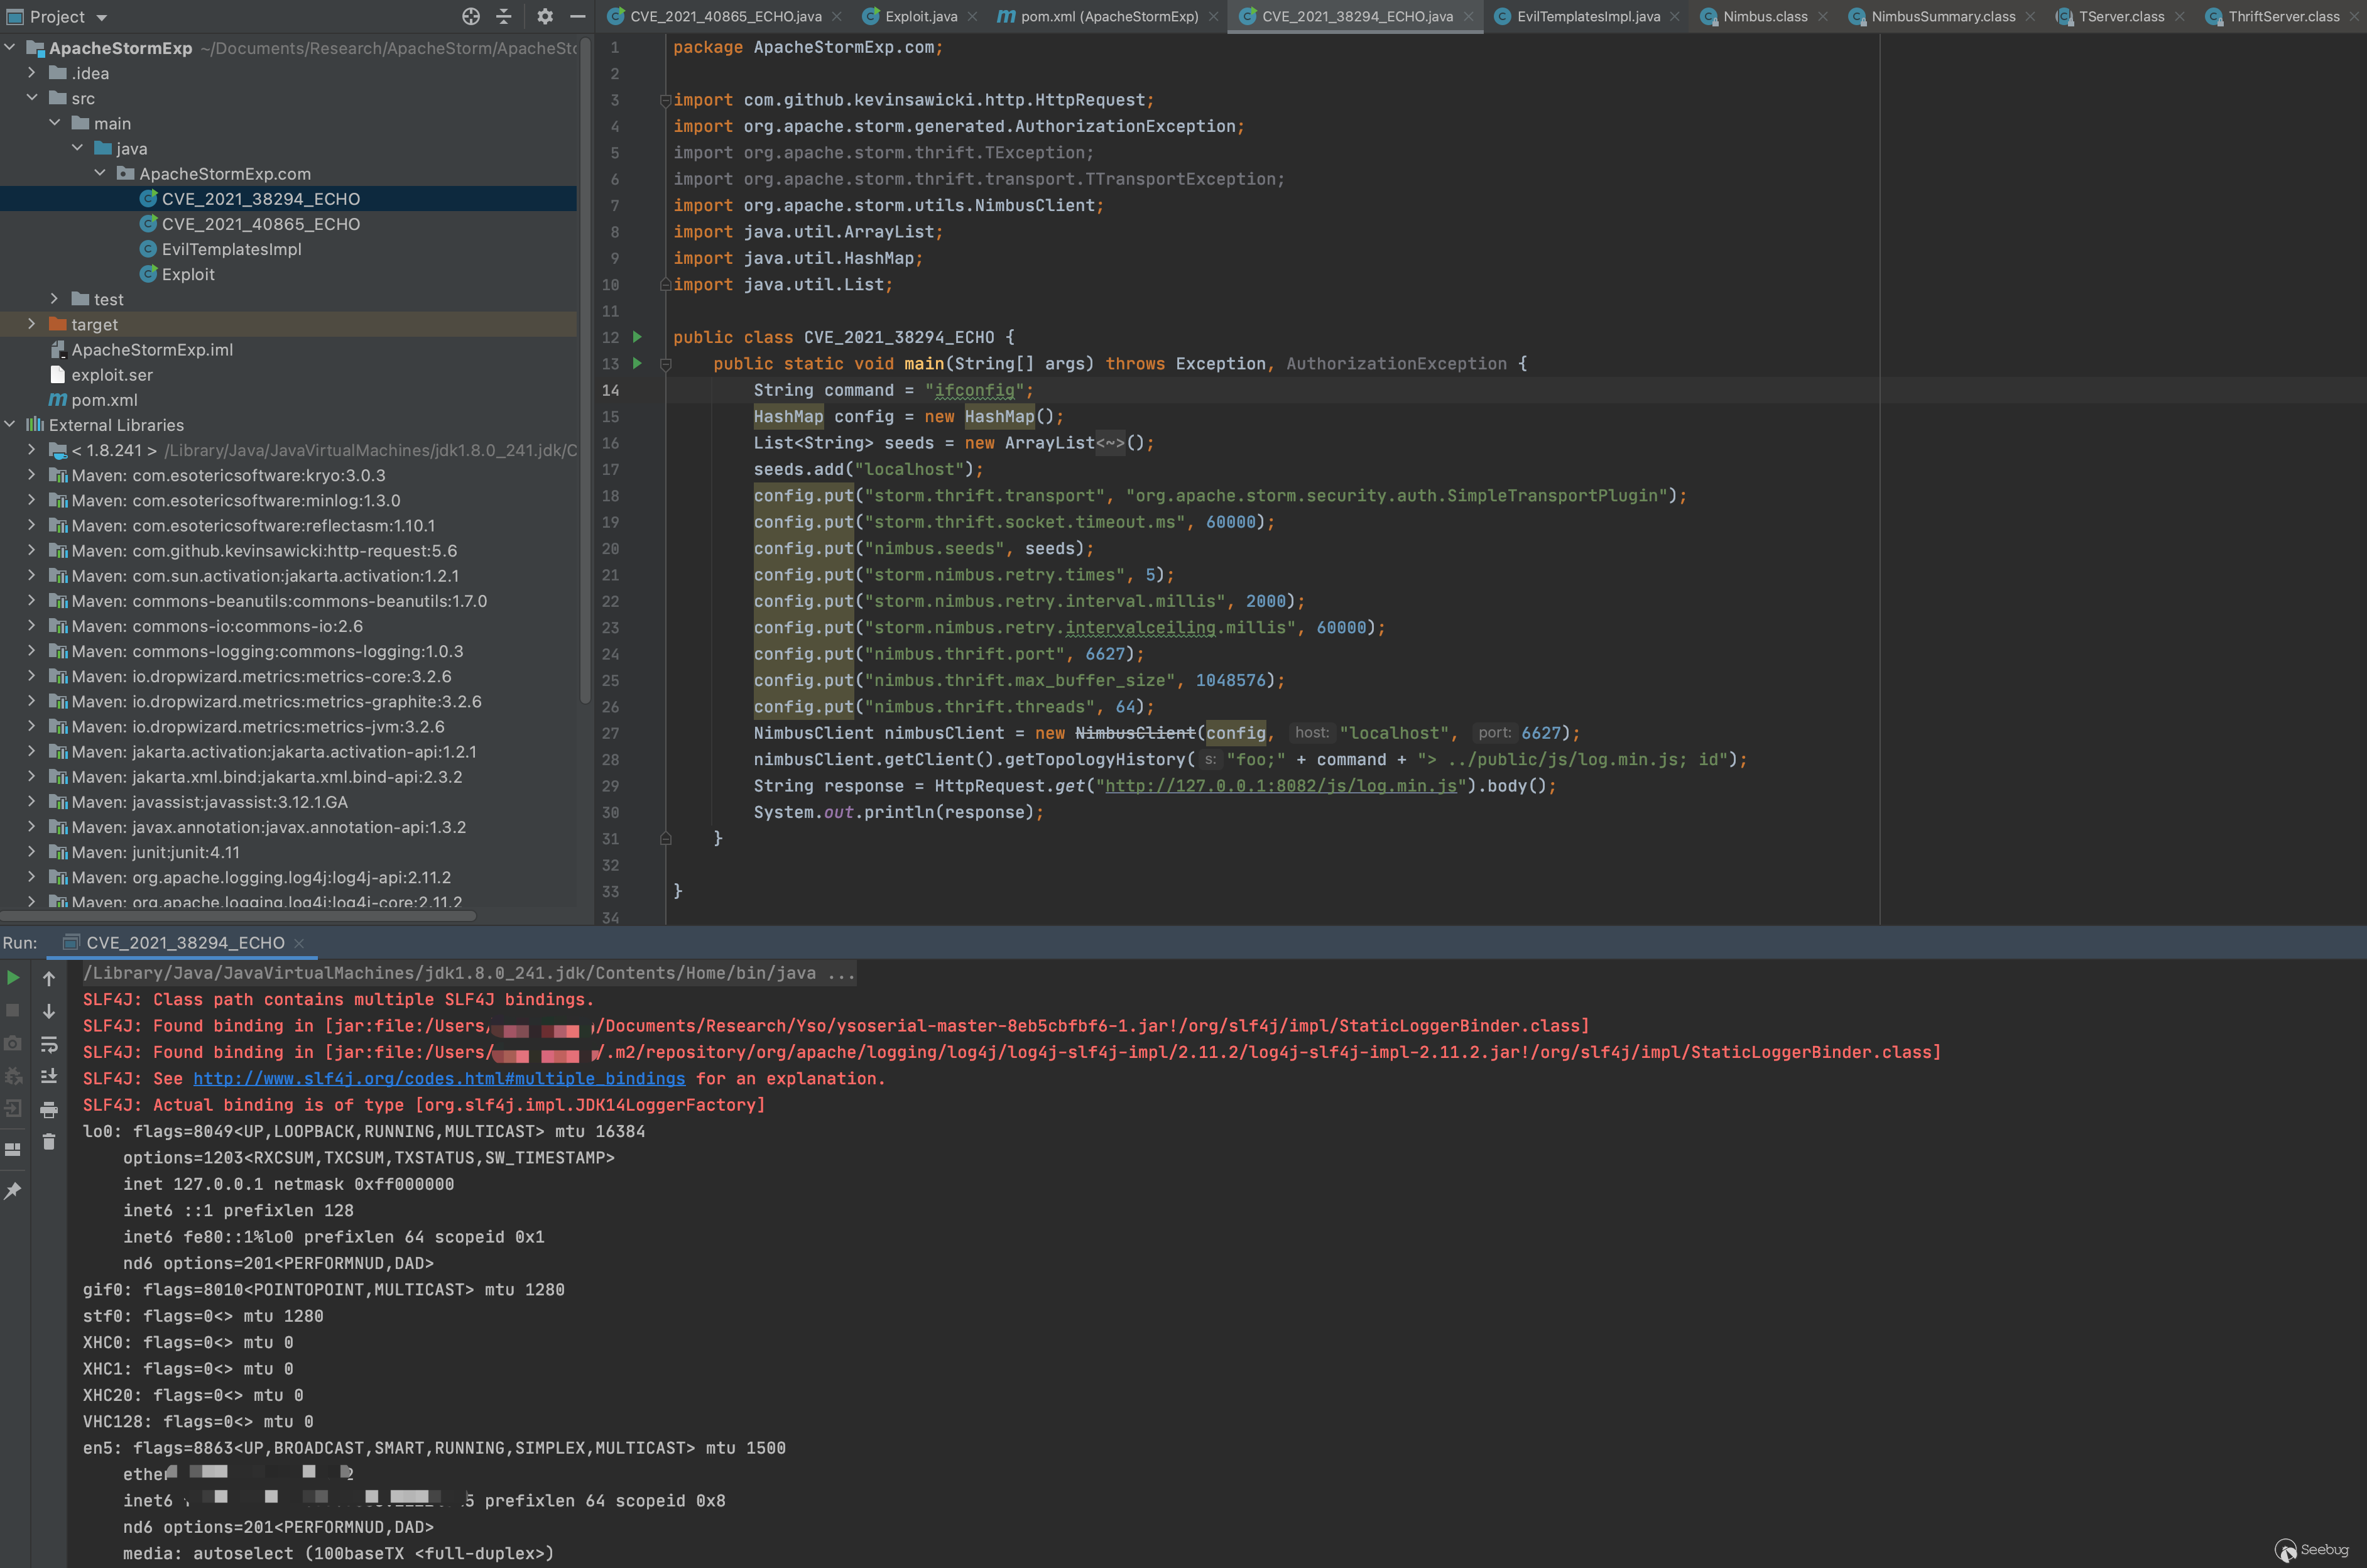Toggle soft-wrap in console output

coord(48,1044)
